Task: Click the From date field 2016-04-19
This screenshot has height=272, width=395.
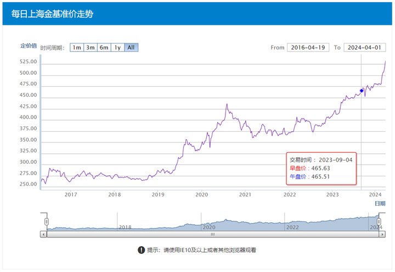Action: (308, 47)
